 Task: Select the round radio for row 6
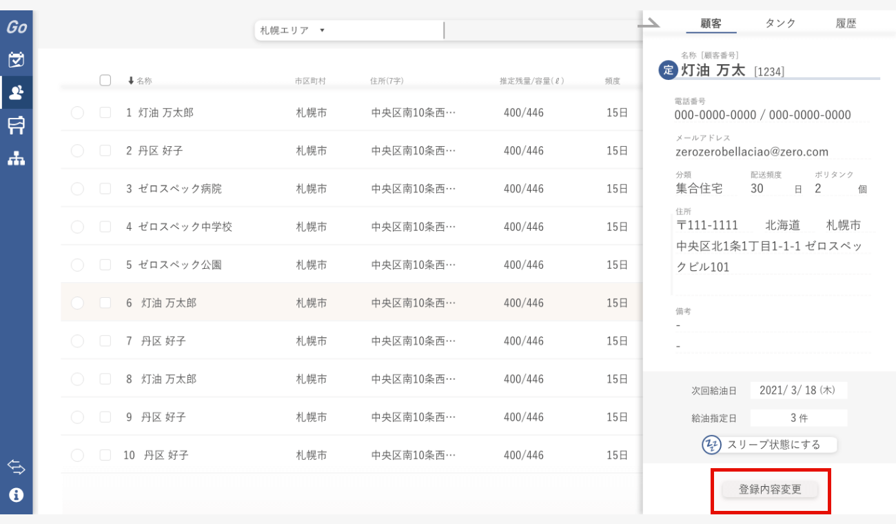pos(77,303)
